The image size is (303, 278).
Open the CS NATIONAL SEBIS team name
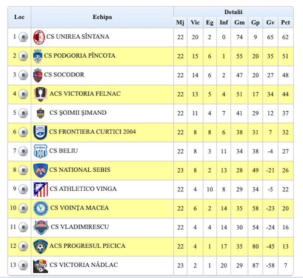coord(80,170)
